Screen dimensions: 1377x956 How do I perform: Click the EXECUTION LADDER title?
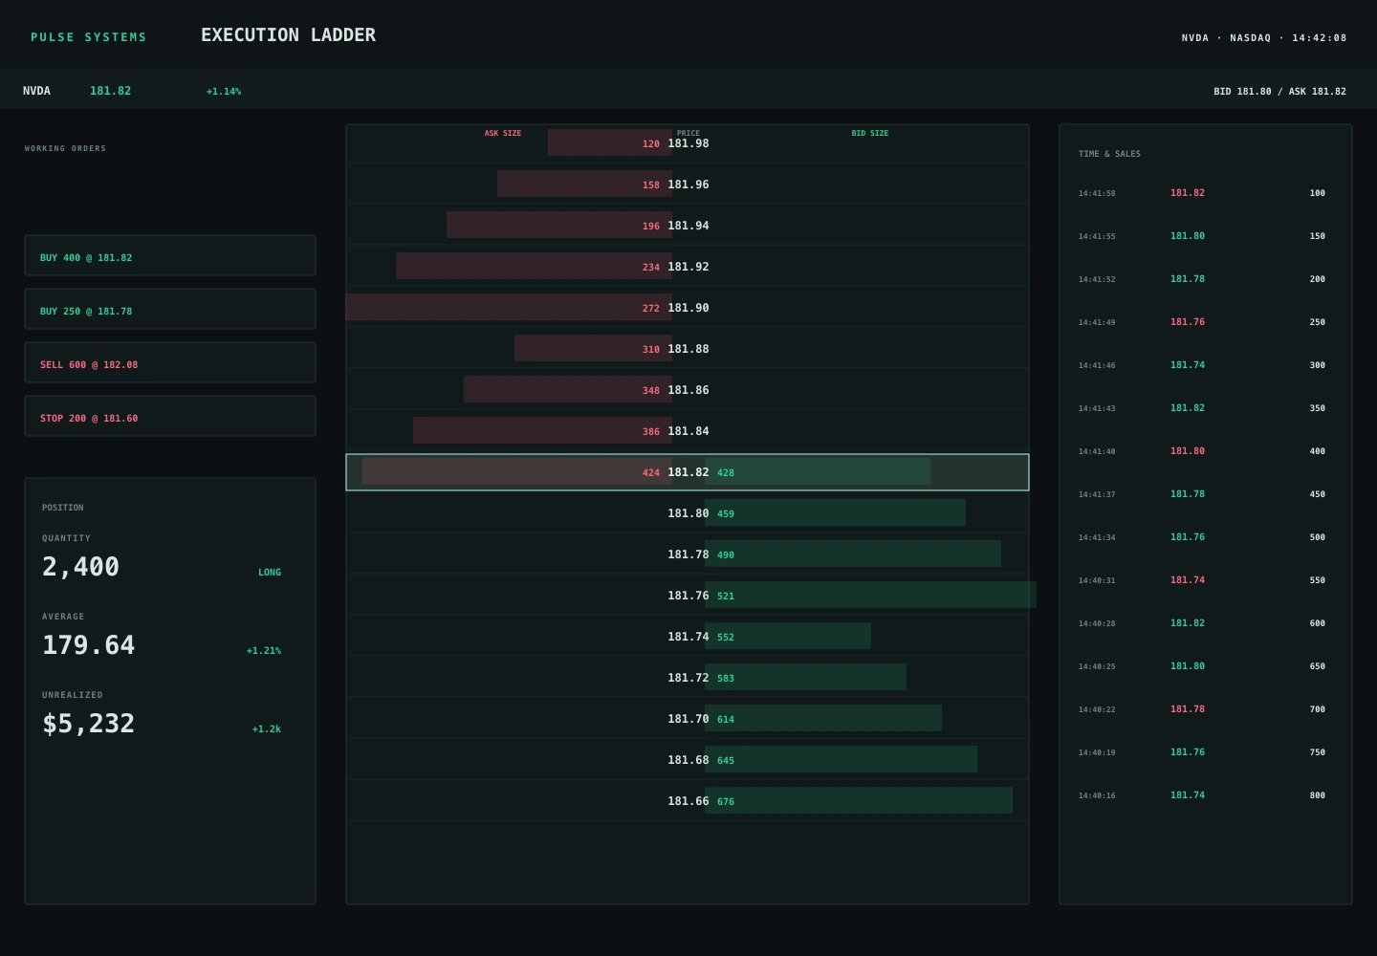click(x=288, y=35)
